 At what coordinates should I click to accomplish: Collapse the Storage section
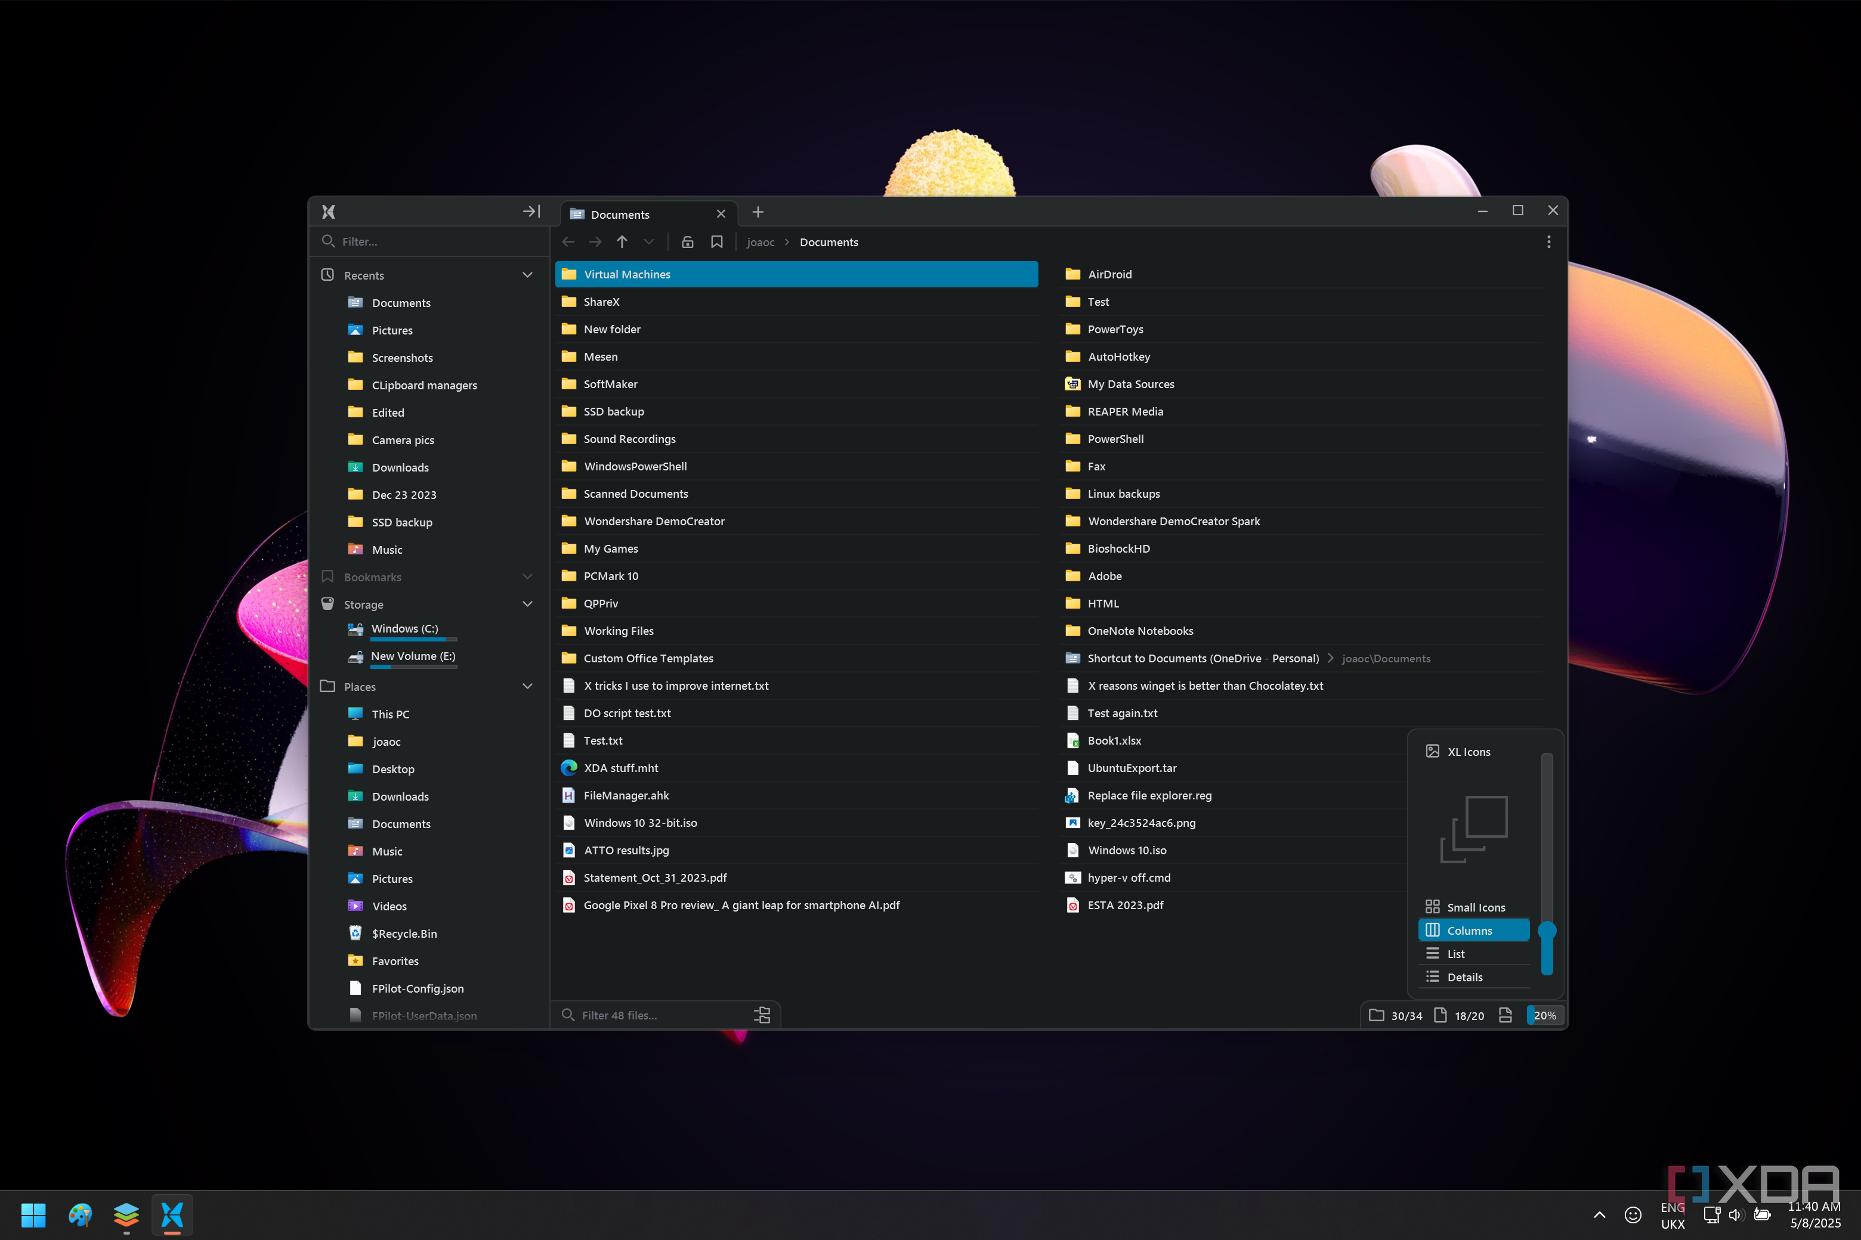click(528, 604)
